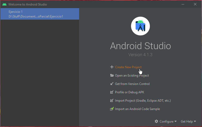This screenshot has height=127, width=202.
Task: Click the Android Studio logo image
Action: (140, 26)
